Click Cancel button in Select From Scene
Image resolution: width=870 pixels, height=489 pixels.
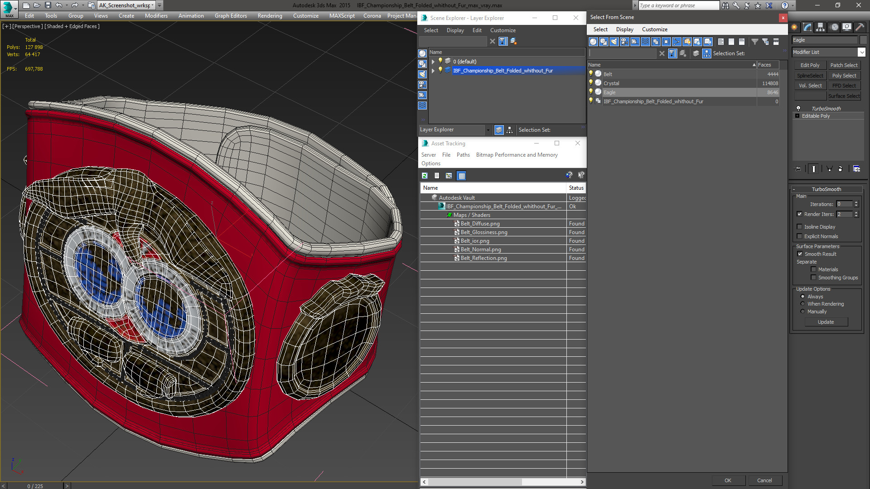[x=764, y=480]
